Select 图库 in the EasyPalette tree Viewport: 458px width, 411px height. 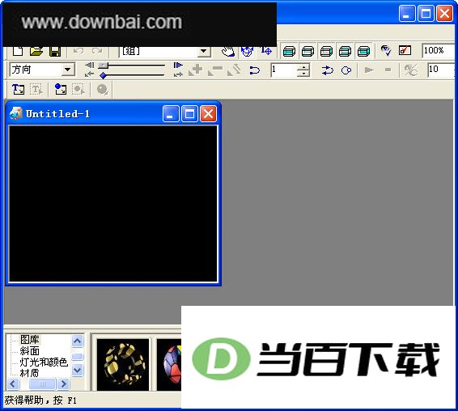29,340
